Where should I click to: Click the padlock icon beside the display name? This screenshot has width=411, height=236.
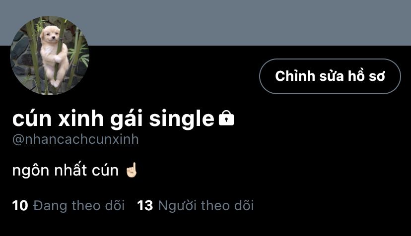coord(226,118)
